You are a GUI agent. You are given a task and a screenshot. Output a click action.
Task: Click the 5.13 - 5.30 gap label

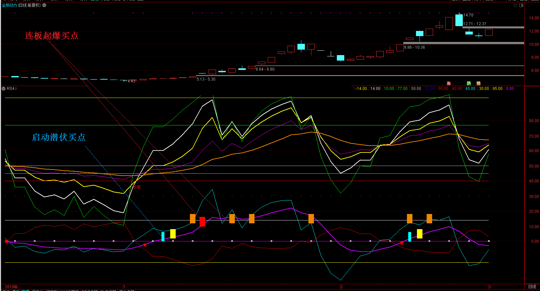click(206, 79)
